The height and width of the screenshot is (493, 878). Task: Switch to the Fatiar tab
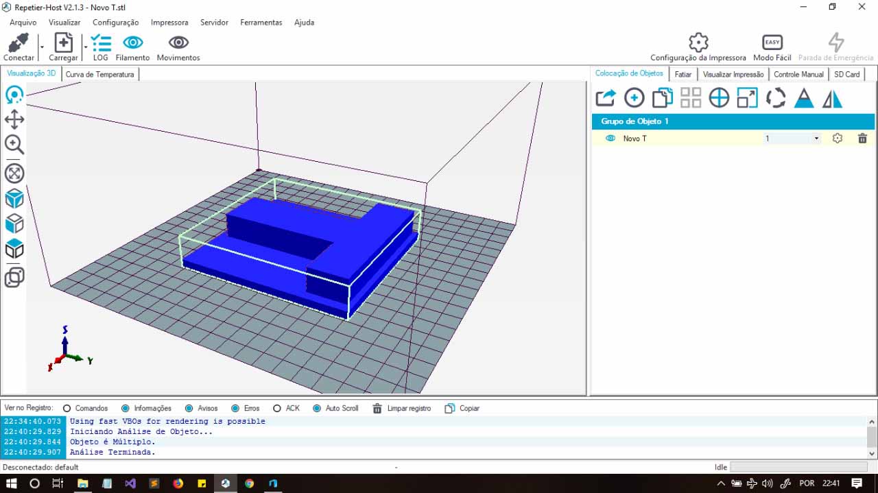click(683, 74)
